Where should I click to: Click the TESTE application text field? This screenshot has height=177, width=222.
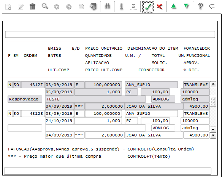95,99
